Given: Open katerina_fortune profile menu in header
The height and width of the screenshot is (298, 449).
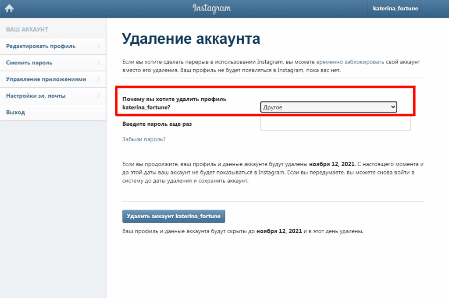Looking at the screenshot, I should 396,9.
